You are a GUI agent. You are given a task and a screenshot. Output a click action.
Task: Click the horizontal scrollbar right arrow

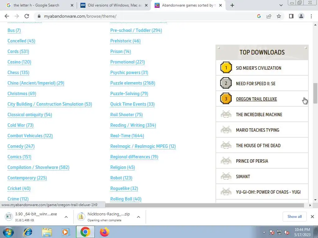pyautogui.click(x=310, y=205)
